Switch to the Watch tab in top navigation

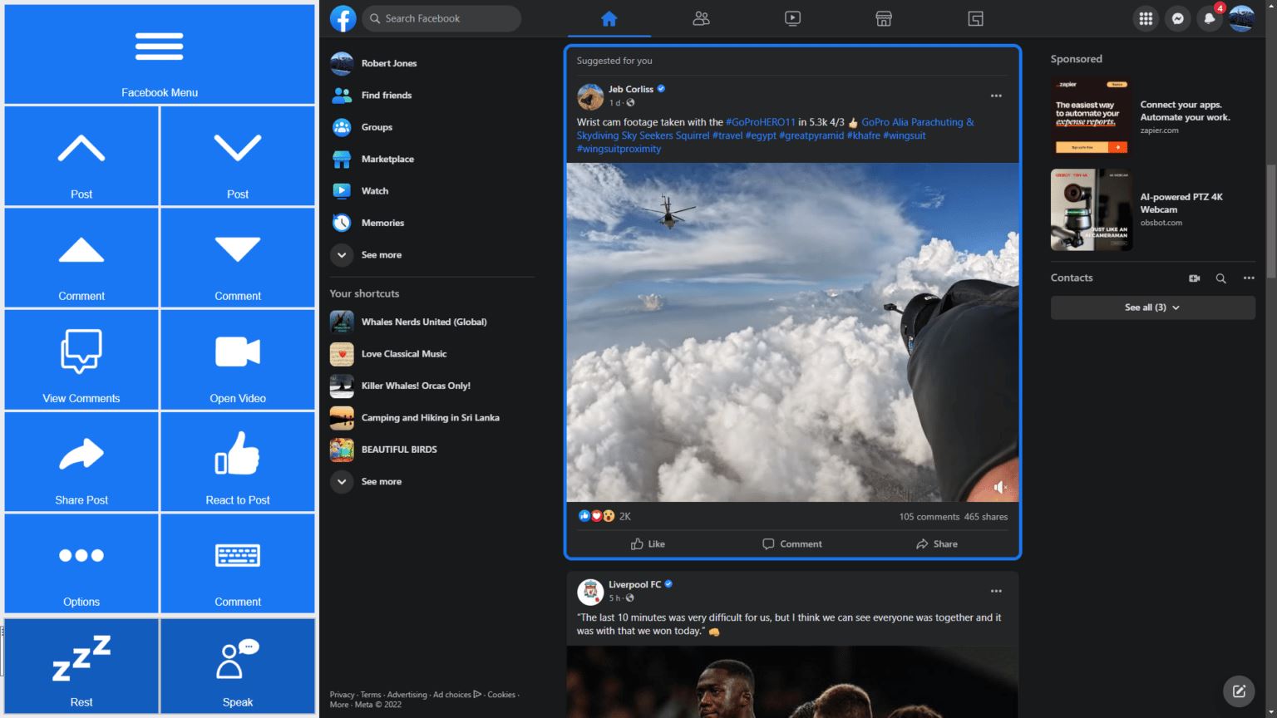pyautogui.click(x=792, y=18)
